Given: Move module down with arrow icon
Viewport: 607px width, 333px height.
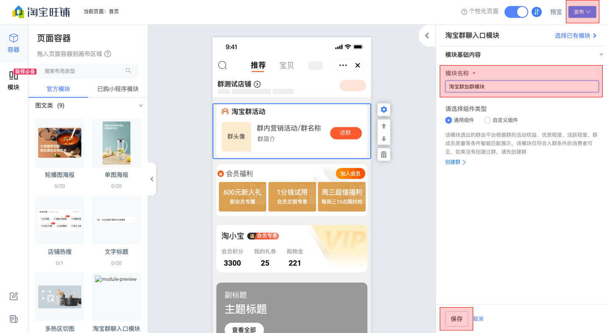Looking at the screenshot, I should (x=384, y=139).
